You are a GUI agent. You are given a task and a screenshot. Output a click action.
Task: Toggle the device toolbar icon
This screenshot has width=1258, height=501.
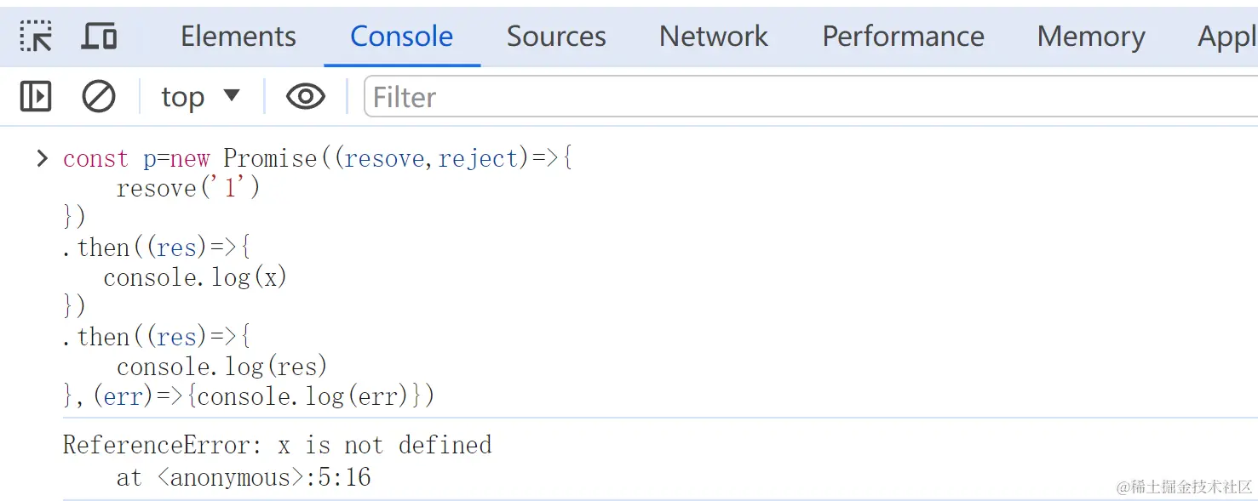99,37
